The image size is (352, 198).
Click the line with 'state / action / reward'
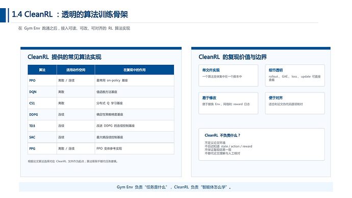click(229, 146)
